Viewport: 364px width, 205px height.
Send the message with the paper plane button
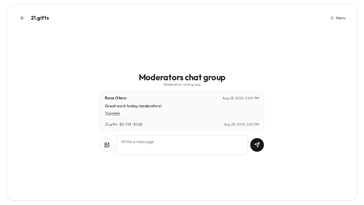click(x=257, y=145)
